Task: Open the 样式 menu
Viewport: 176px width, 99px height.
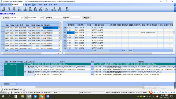Action: 56,5
